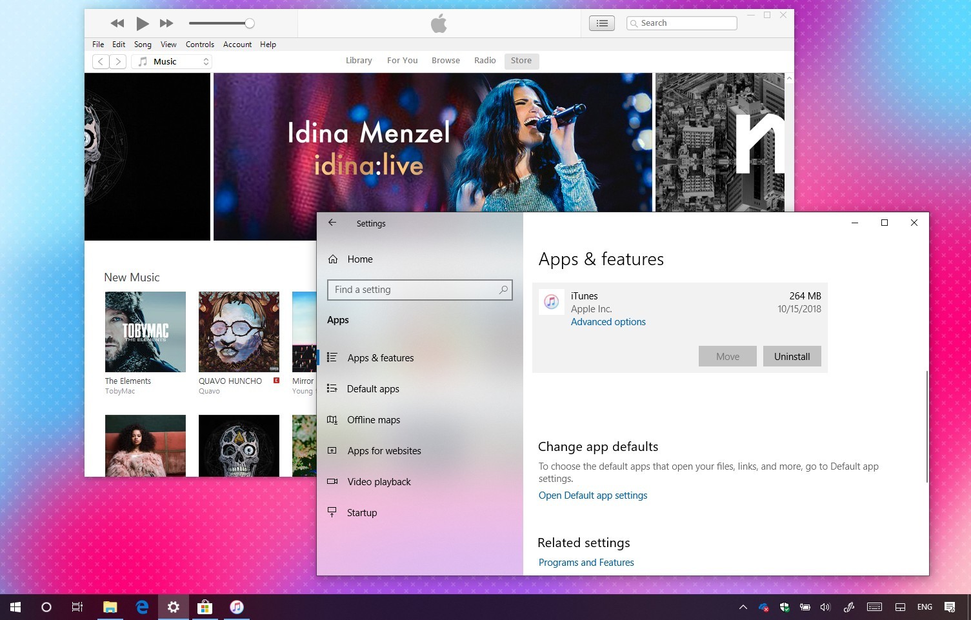The width and height of the screenshot is (971, 620).
Task: Open the Idina Menzel idina:live banner
Action: pyautogui.click(x=432, y=143)
